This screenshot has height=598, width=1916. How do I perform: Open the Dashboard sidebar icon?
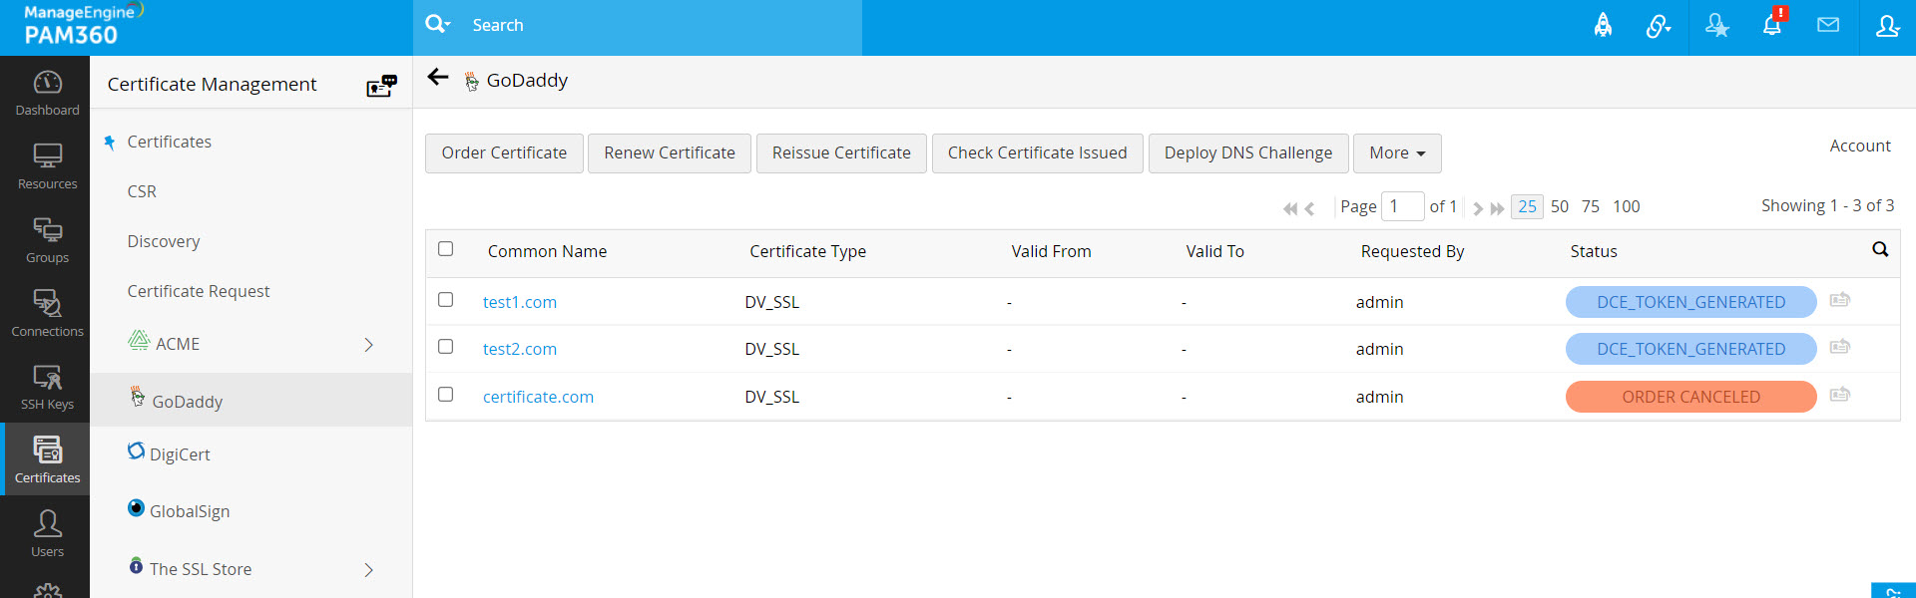(x=47, y=93)
